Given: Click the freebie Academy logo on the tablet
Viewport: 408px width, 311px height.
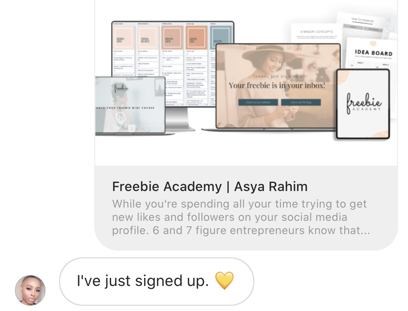Looking at the screenshot, I should pos(363,103).
